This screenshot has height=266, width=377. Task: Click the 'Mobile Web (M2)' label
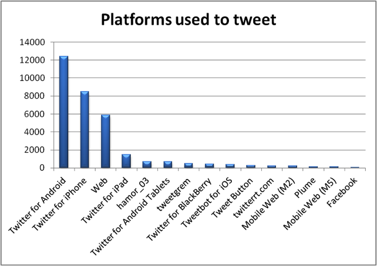click(268, 204)
